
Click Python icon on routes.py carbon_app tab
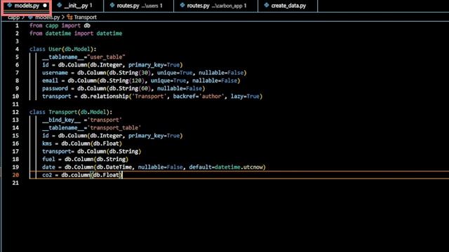(x=182, y=5)
